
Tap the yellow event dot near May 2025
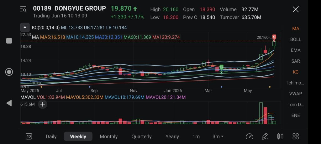[41, 87]
